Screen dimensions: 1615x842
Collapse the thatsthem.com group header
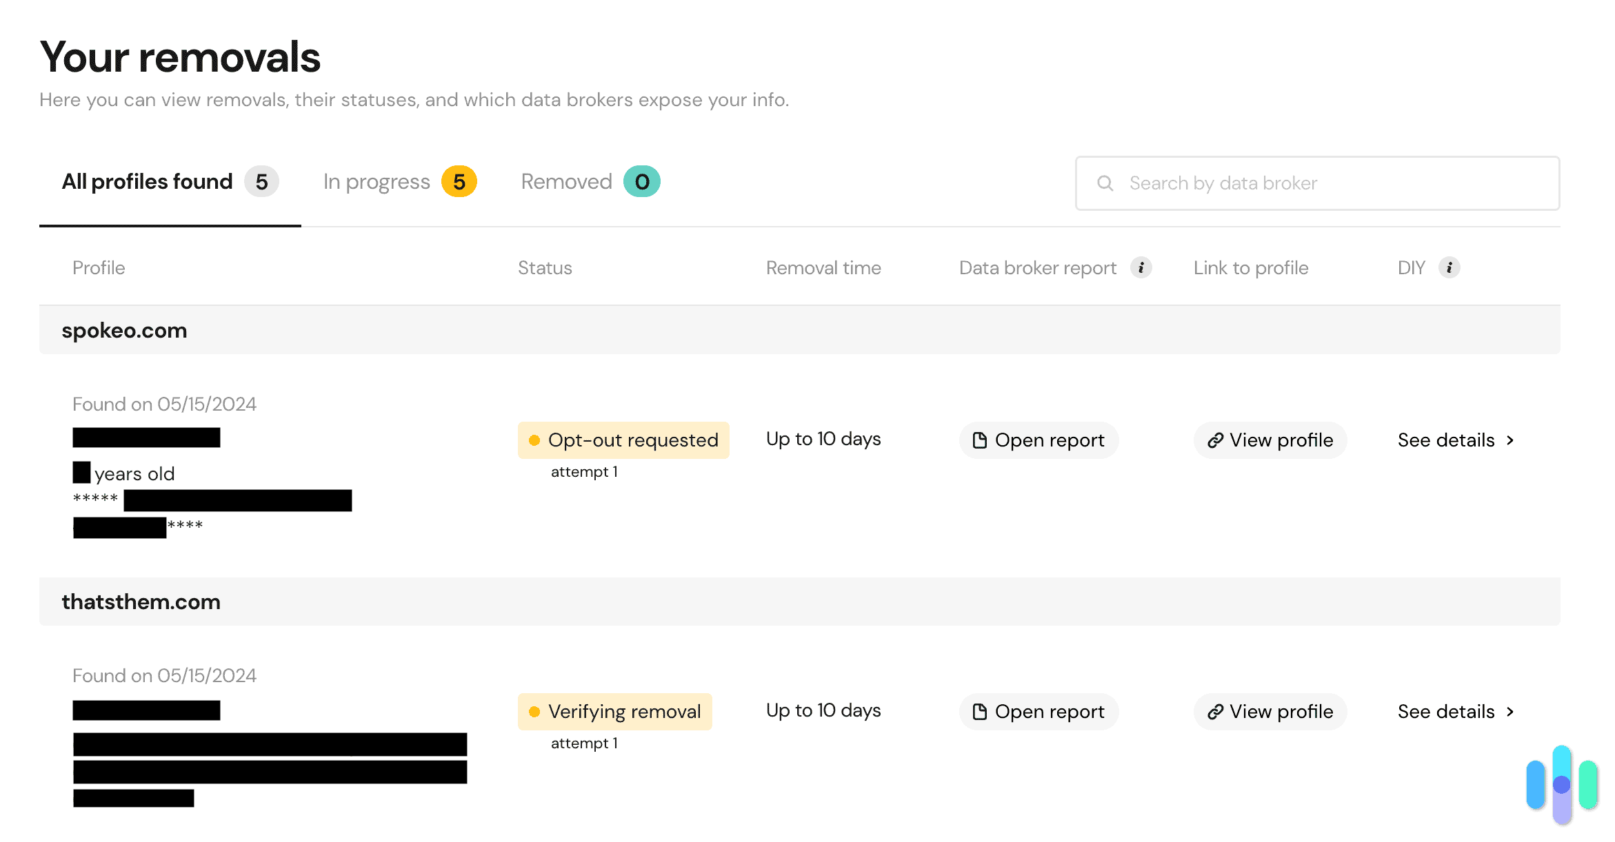[141, 602]
